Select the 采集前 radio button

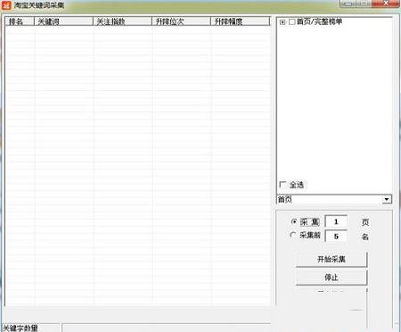293,235
